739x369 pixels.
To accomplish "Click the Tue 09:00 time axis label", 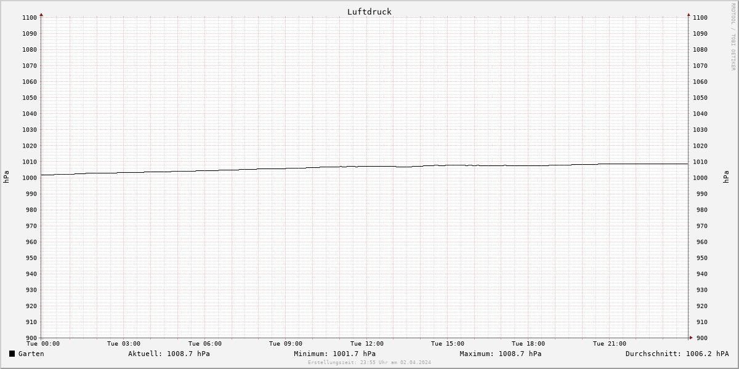I will coord(286,344).
